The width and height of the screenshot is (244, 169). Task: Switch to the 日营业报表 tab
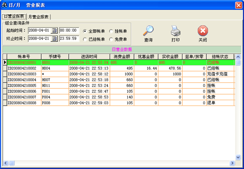(14, 16)
